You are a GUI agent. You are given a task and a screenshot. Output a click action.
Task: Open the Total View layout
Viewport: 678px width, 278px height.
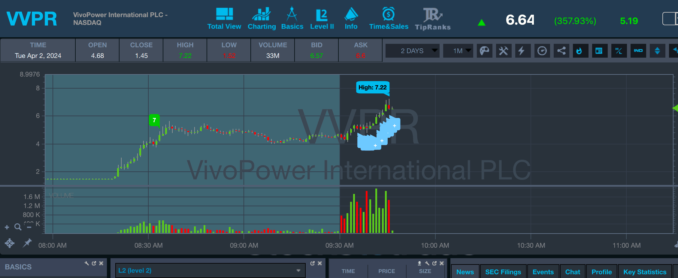[x=224, y=19]
